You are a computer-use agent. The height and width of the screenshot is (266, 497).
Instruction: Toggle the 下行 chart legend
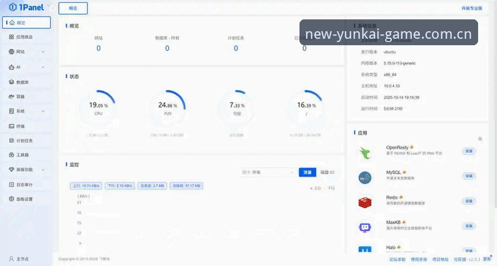coord(331,188)
